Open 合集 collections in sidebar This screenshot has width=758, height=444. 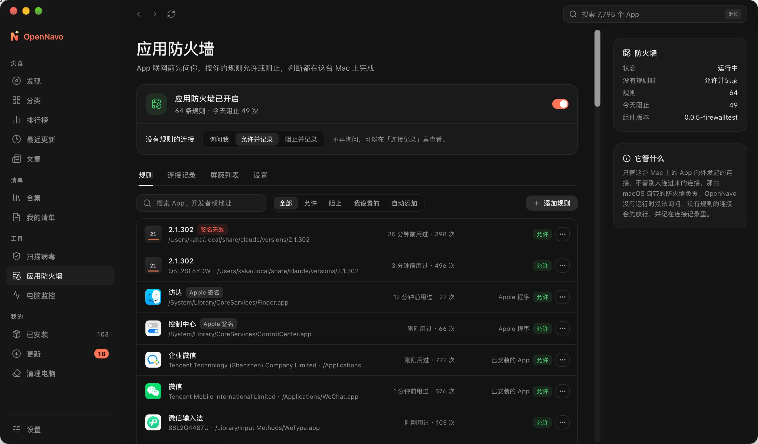point(60,198)
